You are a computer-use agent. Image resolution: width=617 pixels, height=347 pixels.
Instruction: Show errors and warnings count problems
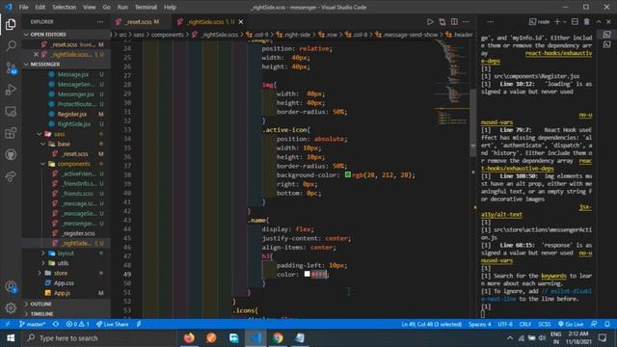coord(77,324)
